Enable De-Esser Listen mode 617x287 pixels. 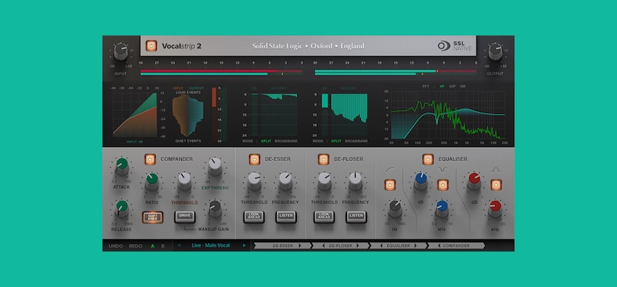coord(285,217)
